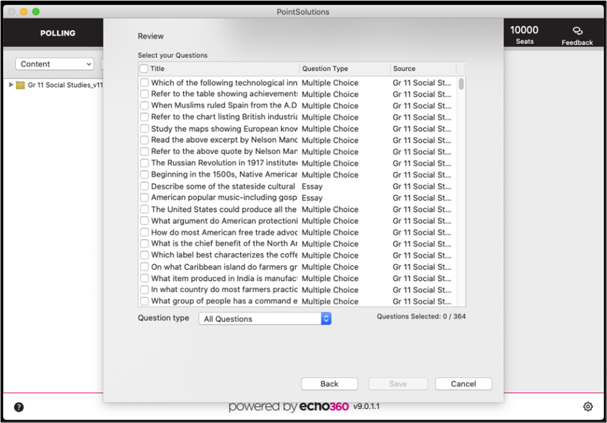Check 'On what Caribbean island' question
Image resolution: width=607 pixels, height=423 pixels.
click(144, 267)
